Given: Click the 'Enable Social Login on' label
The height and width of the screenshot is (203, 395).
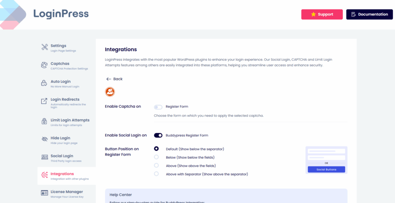Looking at the screenshot, I should click(126, 135).
